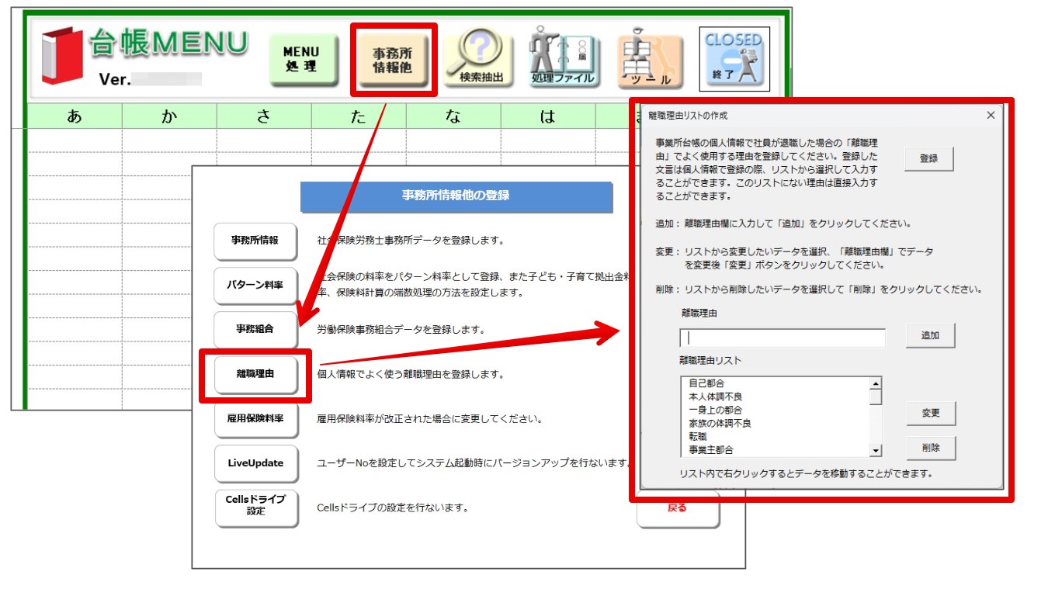1055x589 pixels.
Task: Click the Cellsドライブ設定 button
Action: pos(255,508)
